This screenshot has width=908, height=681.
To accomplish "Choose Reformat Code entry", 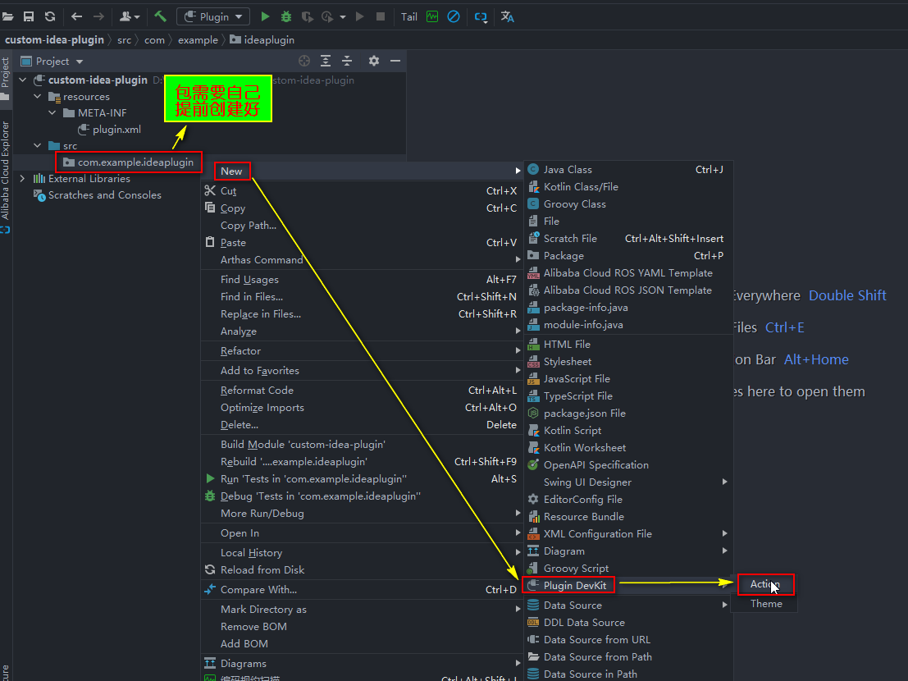I will [362, 391].
